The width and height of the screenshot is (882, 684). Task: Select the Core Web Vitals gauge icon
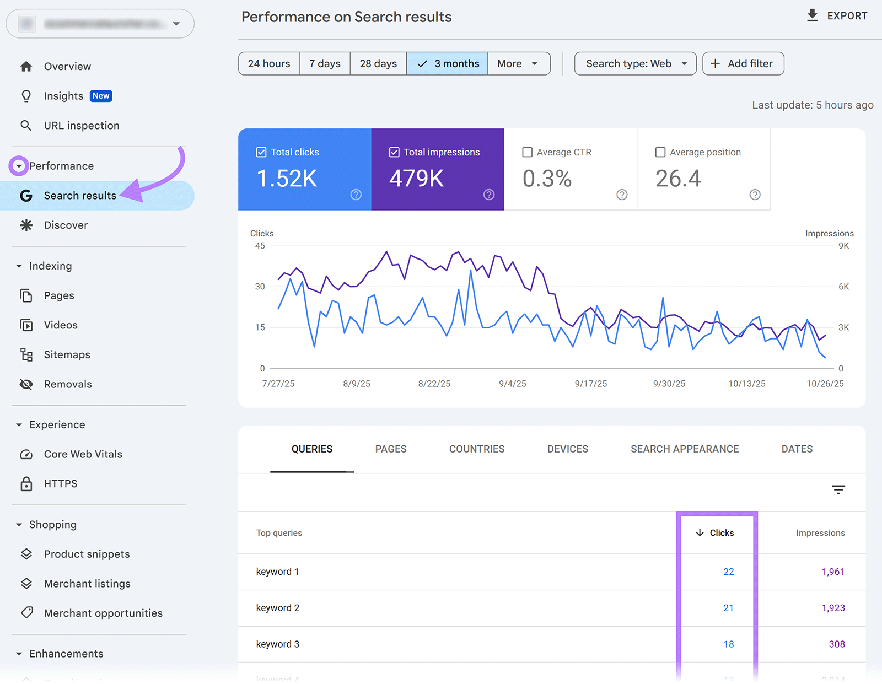click(26, 454)
